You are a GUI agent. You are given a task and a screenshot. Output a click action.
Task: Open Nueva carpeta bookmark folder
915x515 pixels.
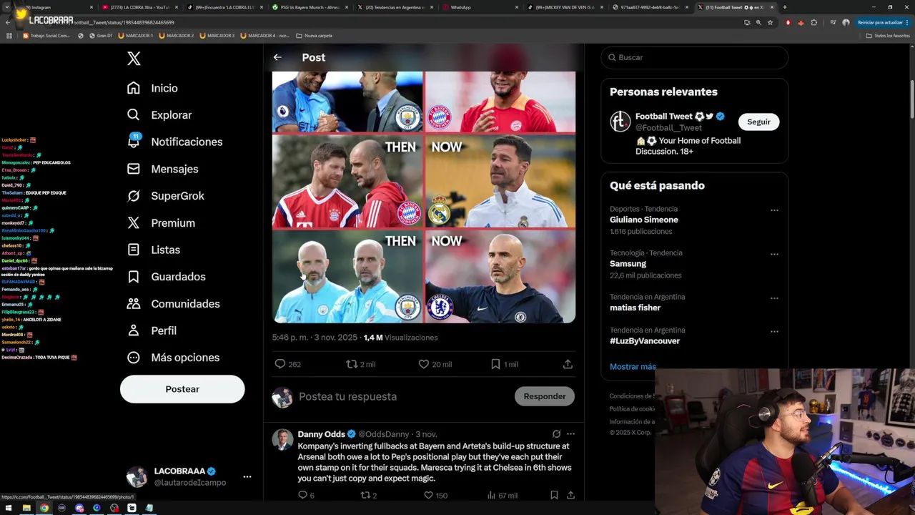[x=315, y=35]
